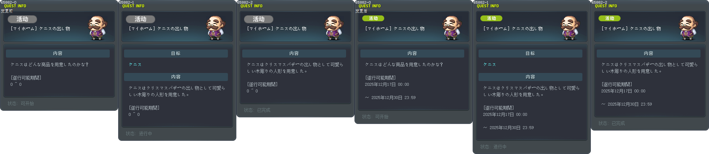Click the NPC portrait in the gray-badge 65882-0 panel
This screenshot has width=709, height=154.
click(97, 28)
